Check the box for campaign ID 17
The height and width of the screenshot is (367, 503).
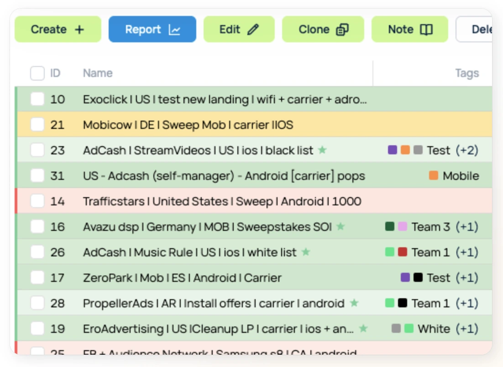[x=37, y=278]
